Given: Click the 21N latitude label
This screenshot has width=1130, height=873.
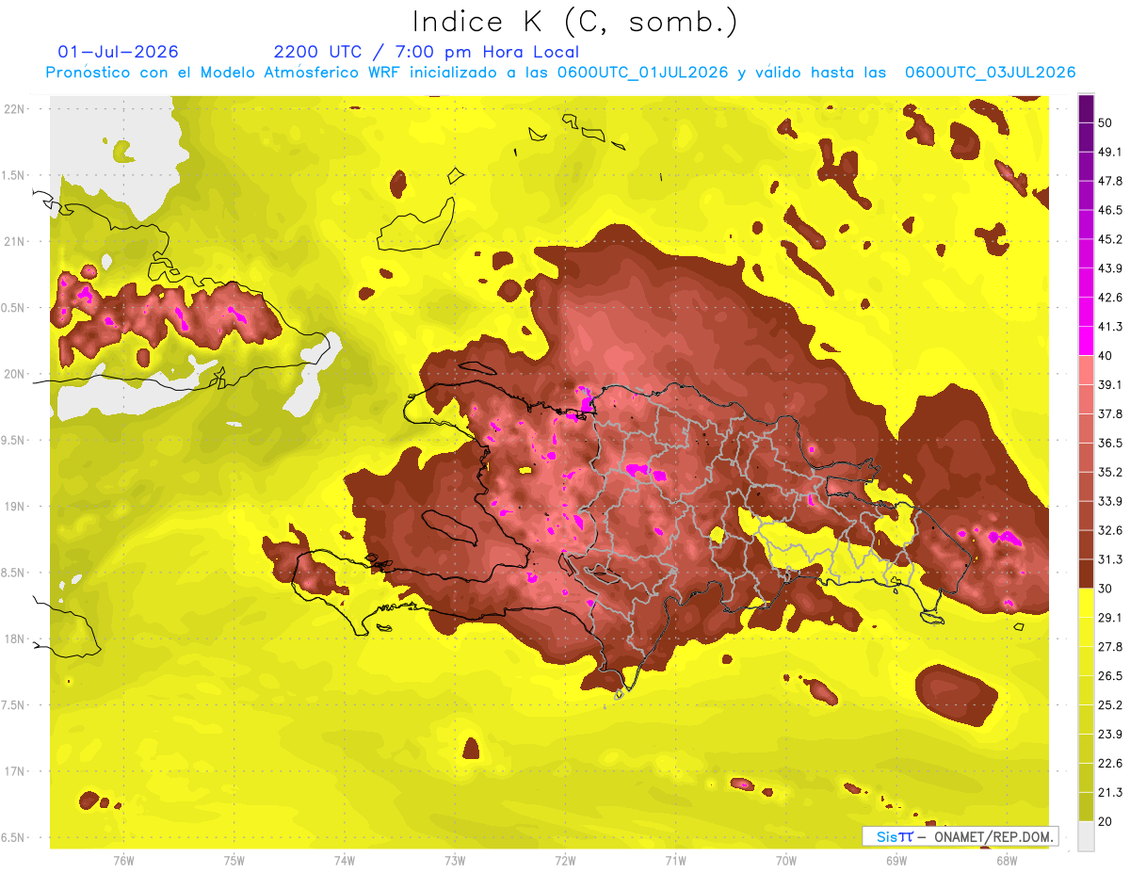Looking at the screenshot, I should click(14, 241).
